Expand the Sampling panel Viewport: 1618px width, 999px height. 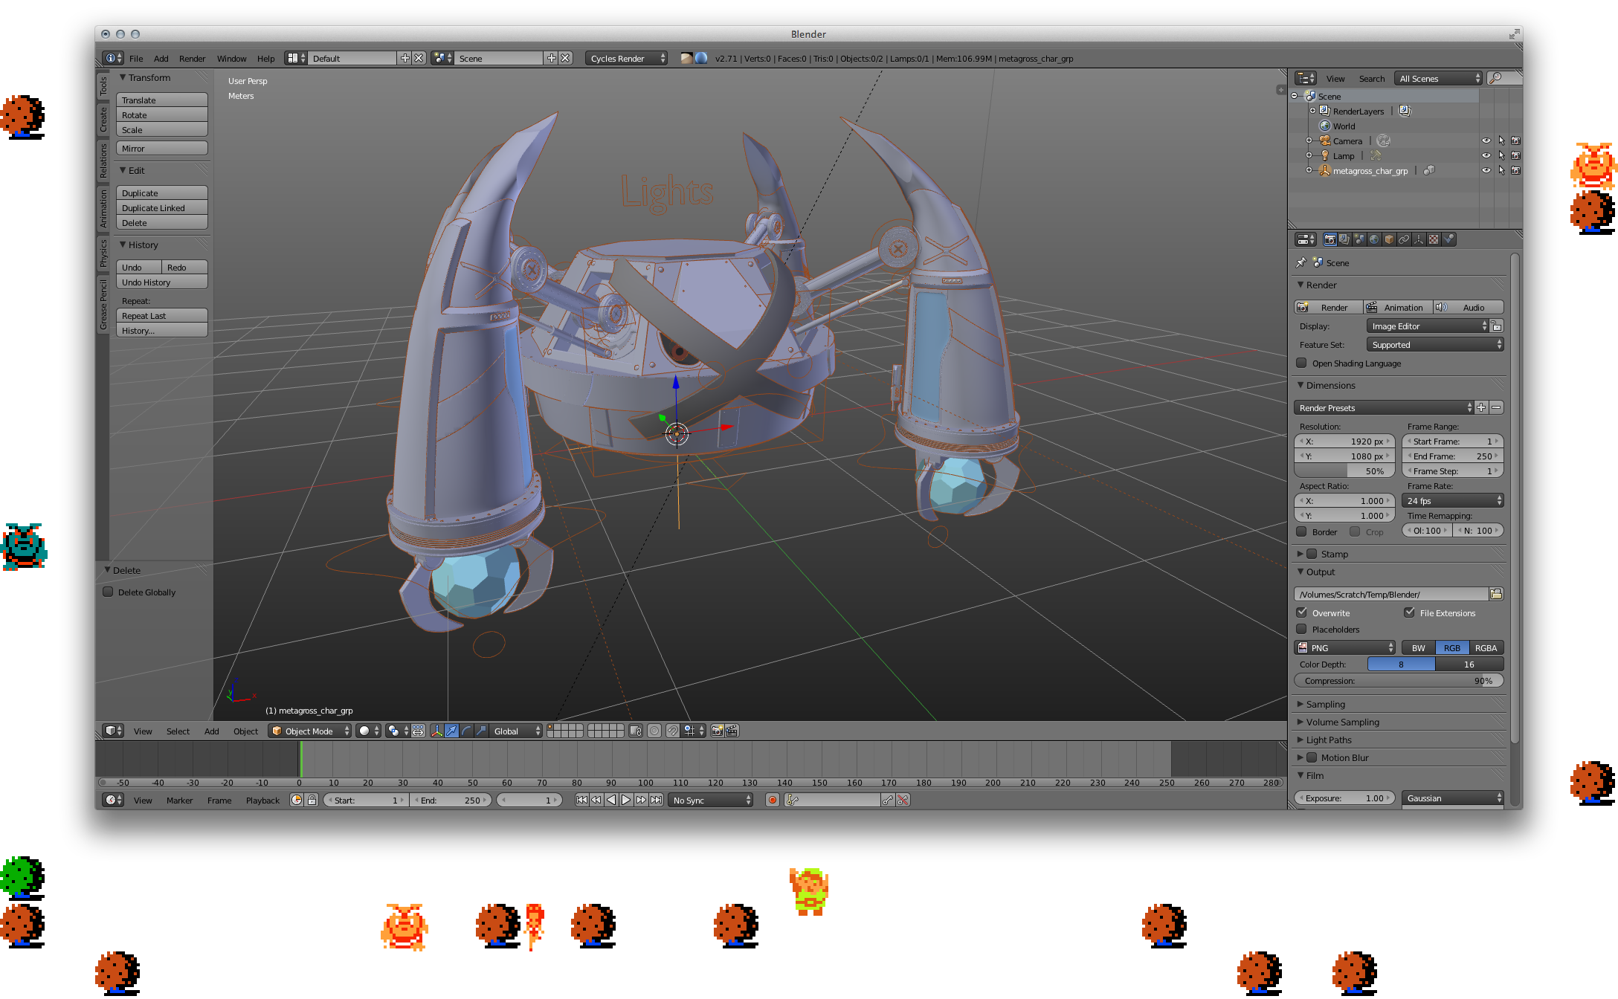click(x=1325, y=704)
